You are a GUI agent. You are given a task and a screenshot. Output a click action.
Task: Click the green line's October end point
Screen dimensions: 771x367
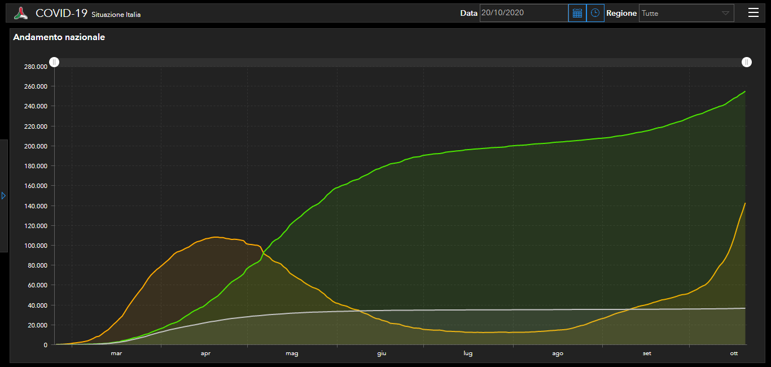point(745,91)
